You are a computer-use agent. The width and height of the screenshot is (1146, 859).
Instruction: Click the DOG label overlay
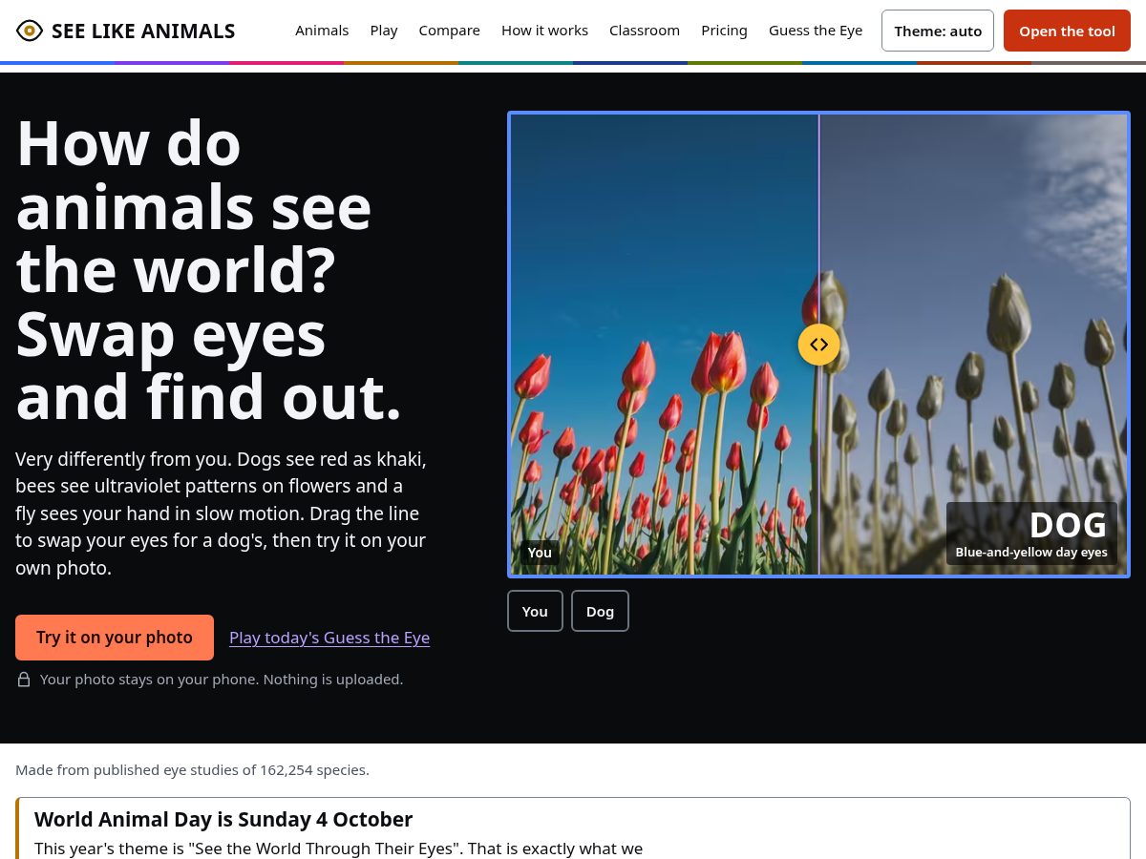click(x=1031, y=534)
